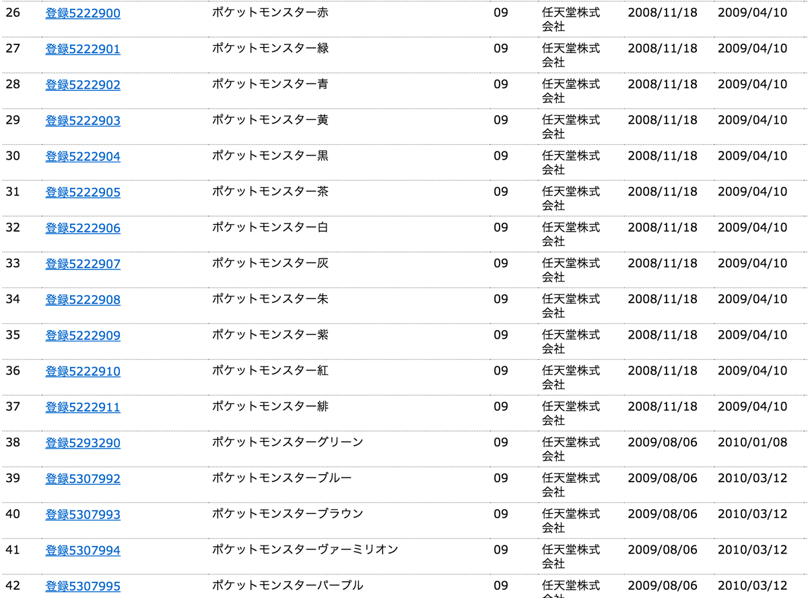Viewport: 808px width, 598px height.
Task: Click 任天堂株式会社 in row 28
Action: (x=571, y=91)
